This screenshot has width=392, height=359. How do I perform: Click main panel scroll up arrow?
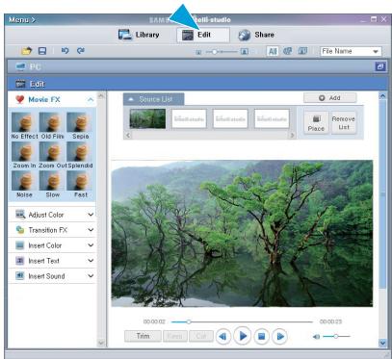382,96
